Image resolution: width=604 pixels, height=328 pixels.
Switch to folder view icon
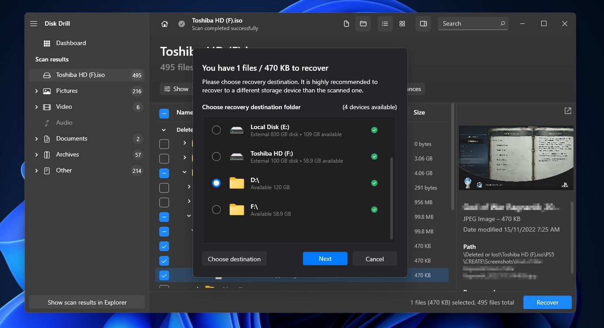[363, 24]
